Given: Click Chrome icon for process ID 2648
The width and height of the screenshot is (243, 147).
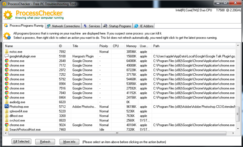Looking at the screenshot, I should [x=6, y=61].
